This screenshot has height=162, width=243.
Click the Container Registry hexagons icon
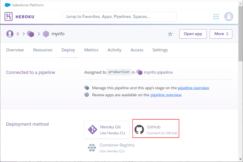pos(92,148)
